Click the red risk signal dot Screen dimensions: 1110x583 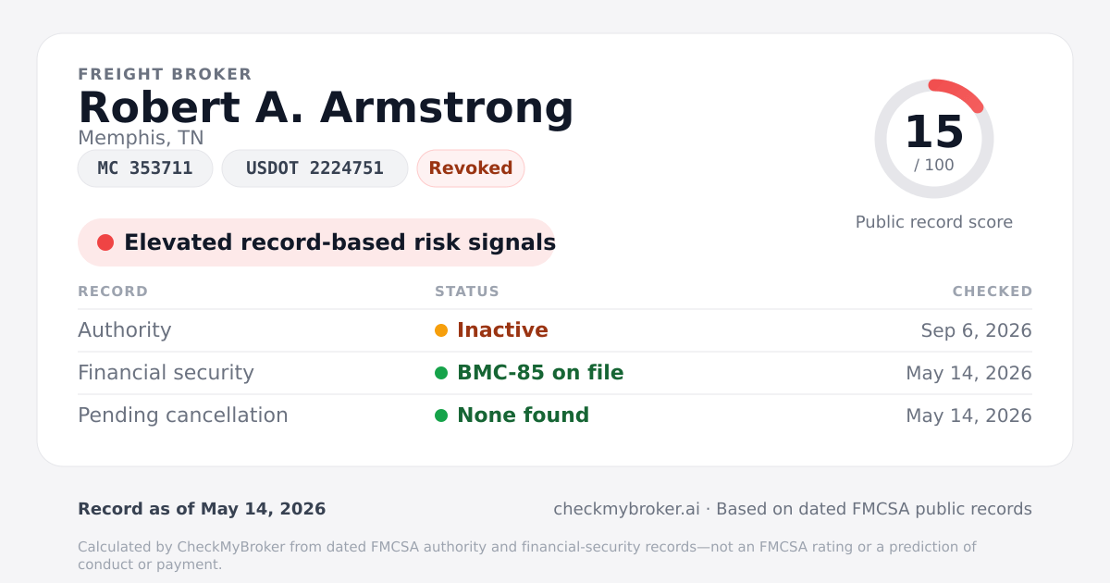tap(105, 242)
